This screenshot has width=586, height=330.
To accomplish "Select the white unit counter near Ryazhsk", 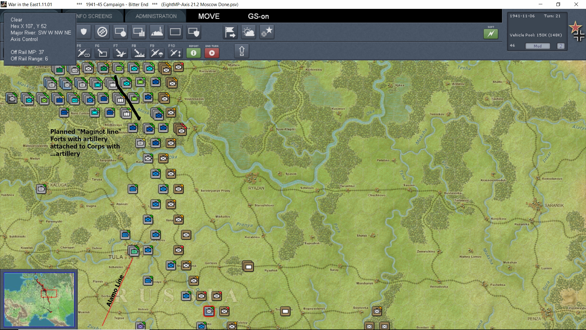I will tap(248, 266).
